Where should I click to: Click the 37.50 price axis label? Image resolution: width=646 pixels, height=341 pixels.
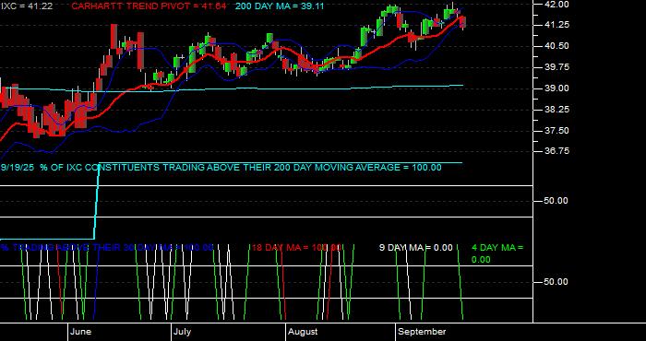click(557, 131)
